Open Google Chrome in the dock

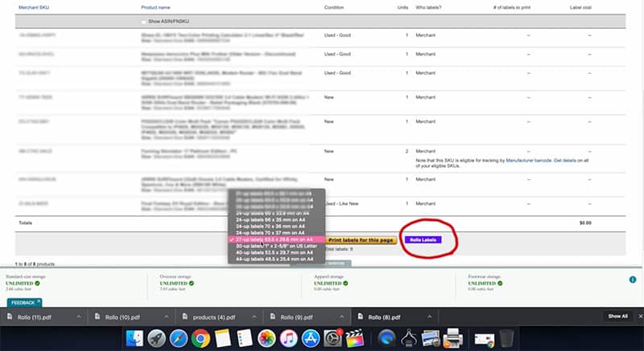point(200,339)
